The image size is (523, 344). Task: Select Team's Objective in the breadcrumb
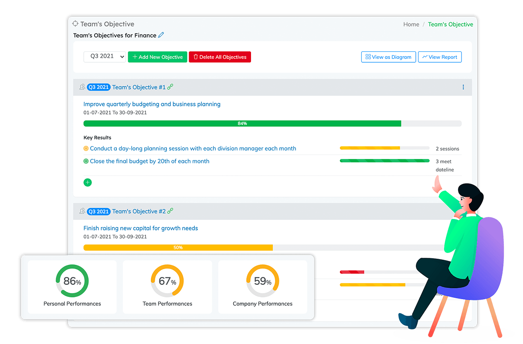coord(451,24)
